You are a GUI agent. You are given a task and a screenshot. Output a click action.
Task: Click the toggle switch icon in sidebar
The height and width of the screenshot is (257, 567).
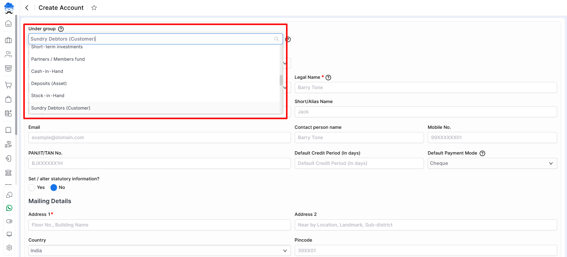pos(9,221)
